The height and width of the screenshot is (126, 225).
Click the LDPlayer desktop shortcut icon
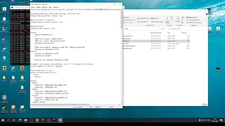22,69
